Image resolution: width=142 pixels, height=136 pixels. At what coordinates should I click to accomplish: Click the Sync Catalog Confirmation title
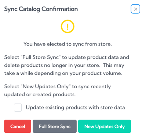[x=41, y=9]
